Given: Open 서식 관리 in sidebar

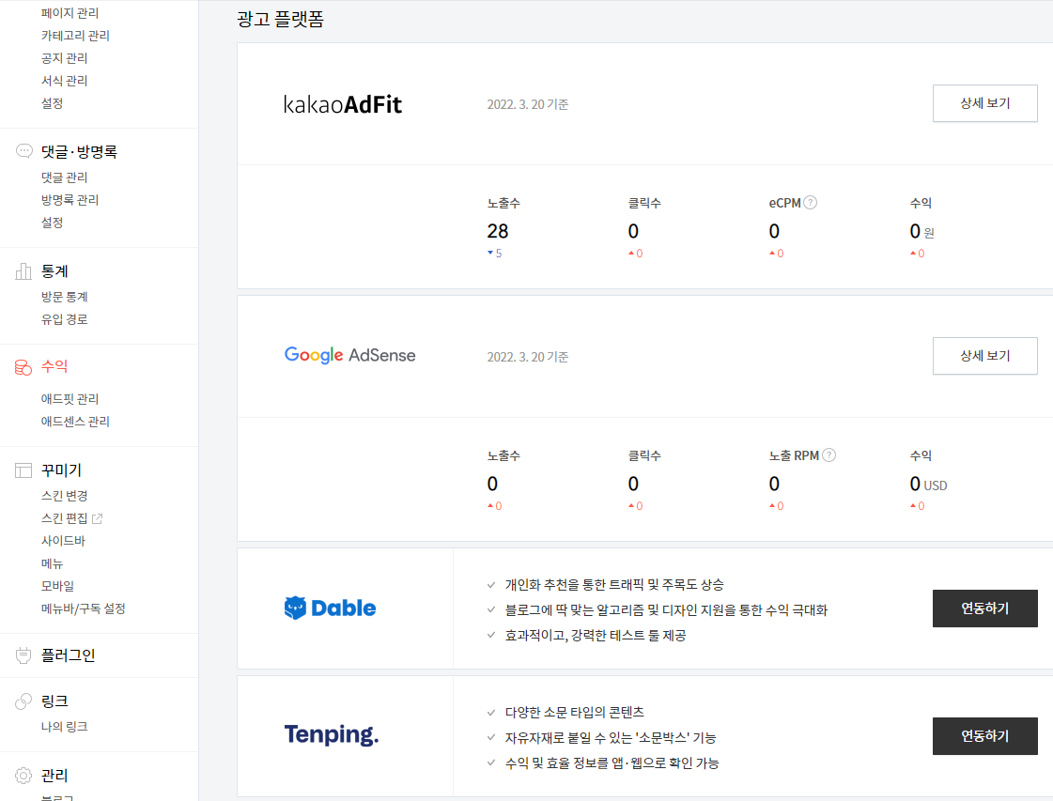Looking at the screenshot, I should [x=65, y=81].
